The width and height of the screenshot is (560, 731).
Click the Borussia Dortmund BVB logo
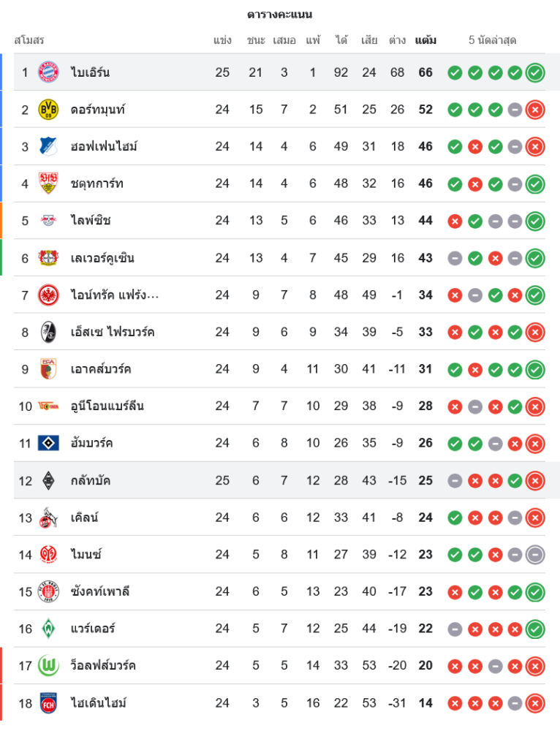48,109
